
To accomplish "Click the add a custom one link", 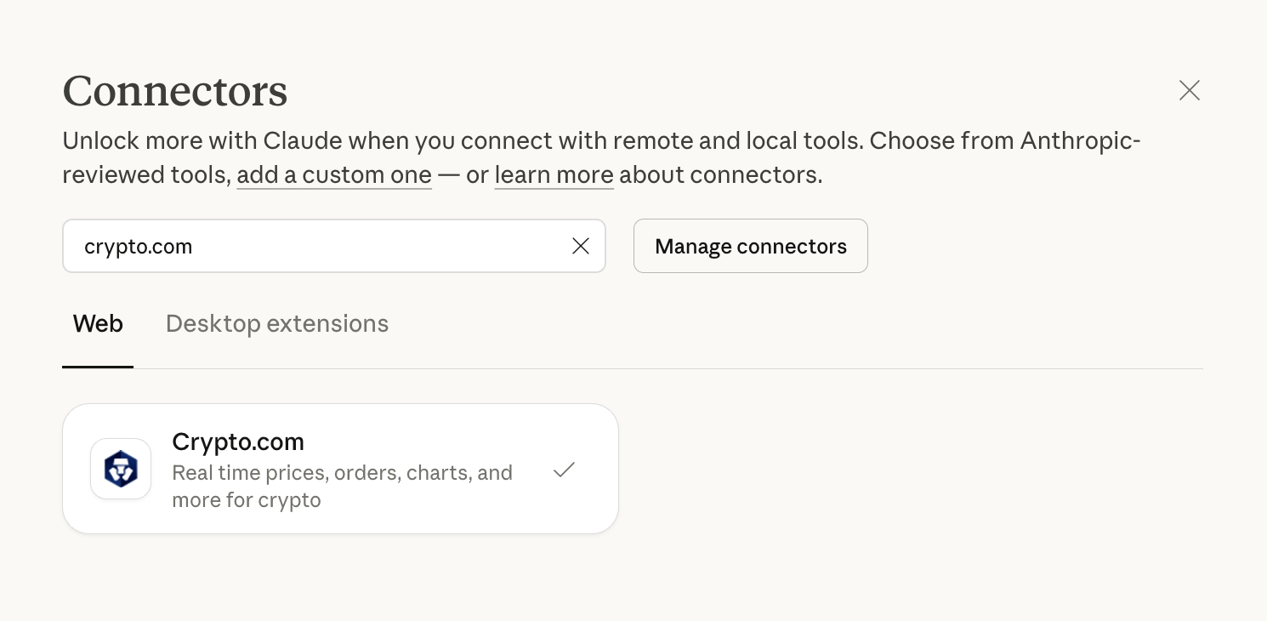I will point(334,174).
